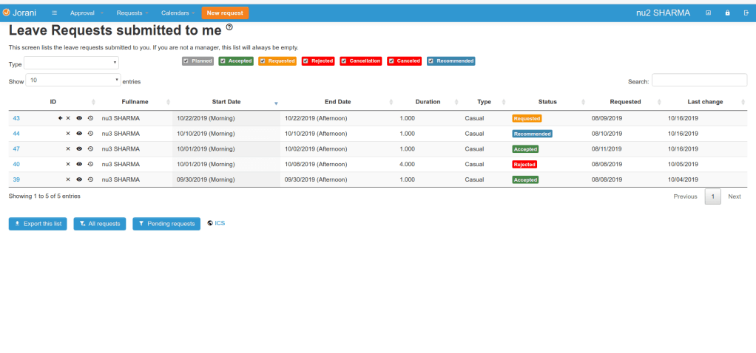
Task: Expand the Show entries count dropdown
Action: (x=74, y=80)
